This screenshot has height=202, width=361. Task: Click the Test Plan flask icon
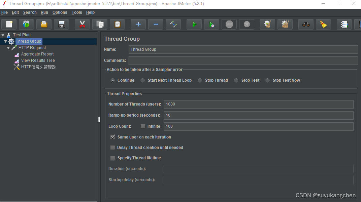point(8,35)
